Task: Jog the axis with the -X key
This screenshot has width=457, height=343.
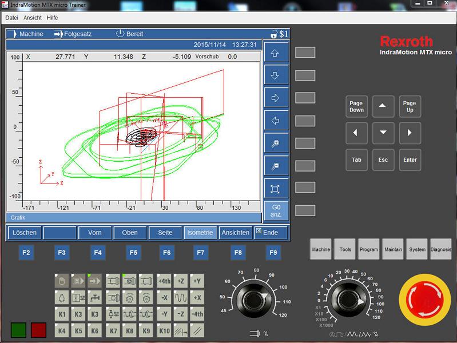Action: tap(164, 298)
